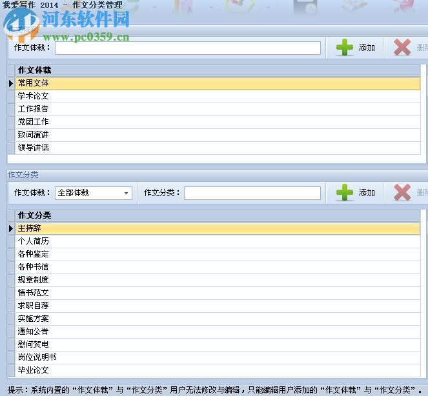Viewport: 428px width, 396px height.
Task: Focus the 作文分类 text field
Action: 252,193
